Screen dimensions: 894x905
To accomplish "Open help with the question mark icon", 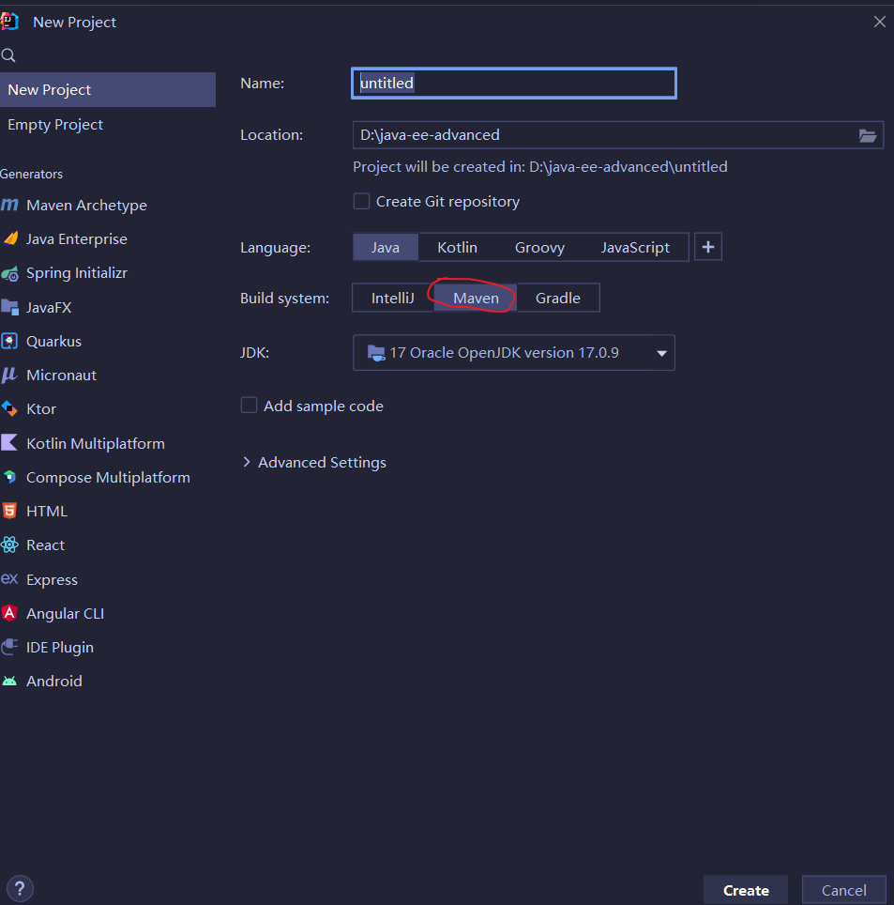I will click(x=20, y=888).
